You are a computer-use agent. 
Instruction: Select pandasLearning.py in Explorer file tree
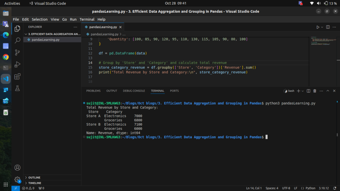(x=45, y=40)
